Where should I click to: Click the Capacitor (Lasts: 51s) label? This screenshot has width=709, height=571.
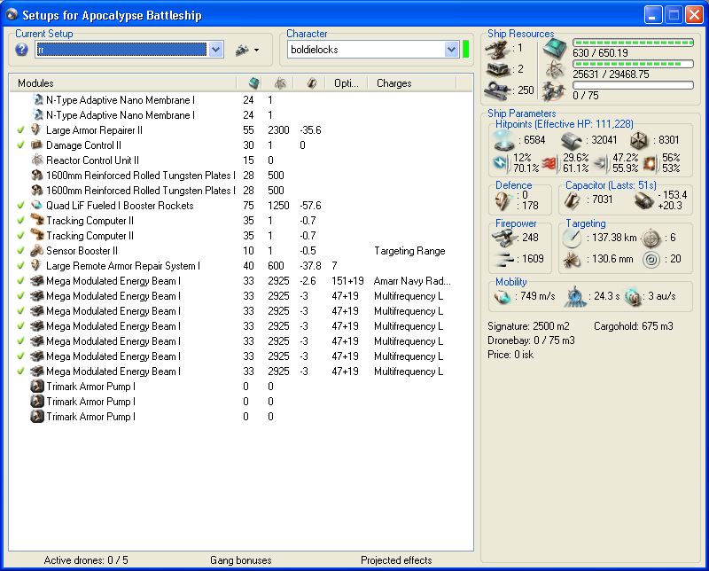pyautogui.click(x=611, y=185)
